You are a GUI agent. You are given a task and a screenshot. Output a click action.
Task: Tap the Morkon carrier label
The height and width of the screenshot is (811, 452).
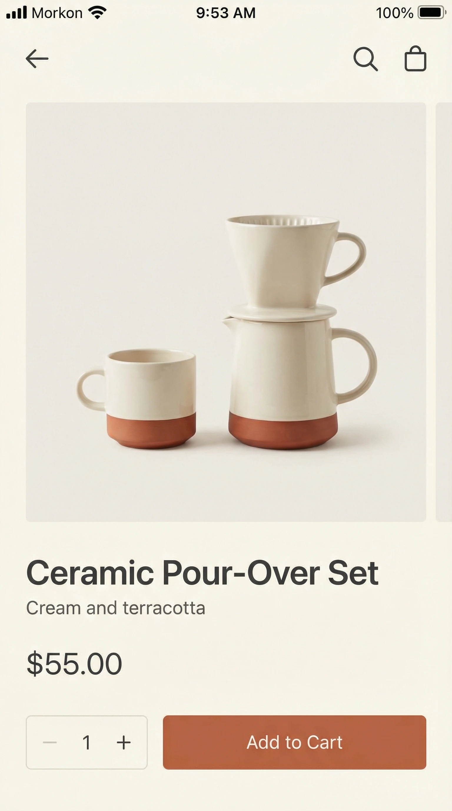click(x=57, y=13)
